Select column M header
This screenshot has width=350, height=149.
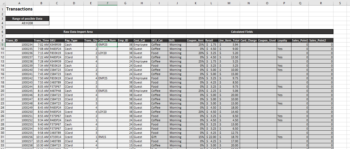(229, 3)
